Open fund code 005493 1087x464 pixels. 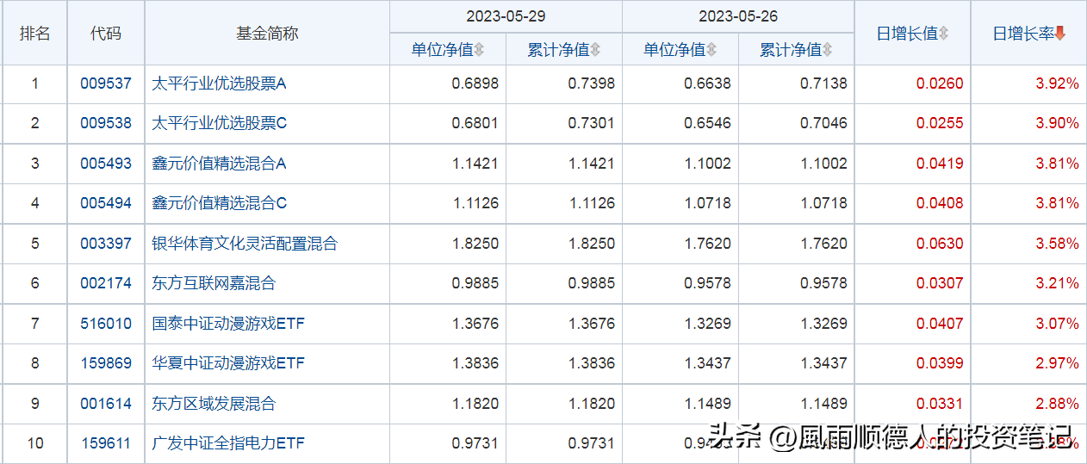point(106,164)
